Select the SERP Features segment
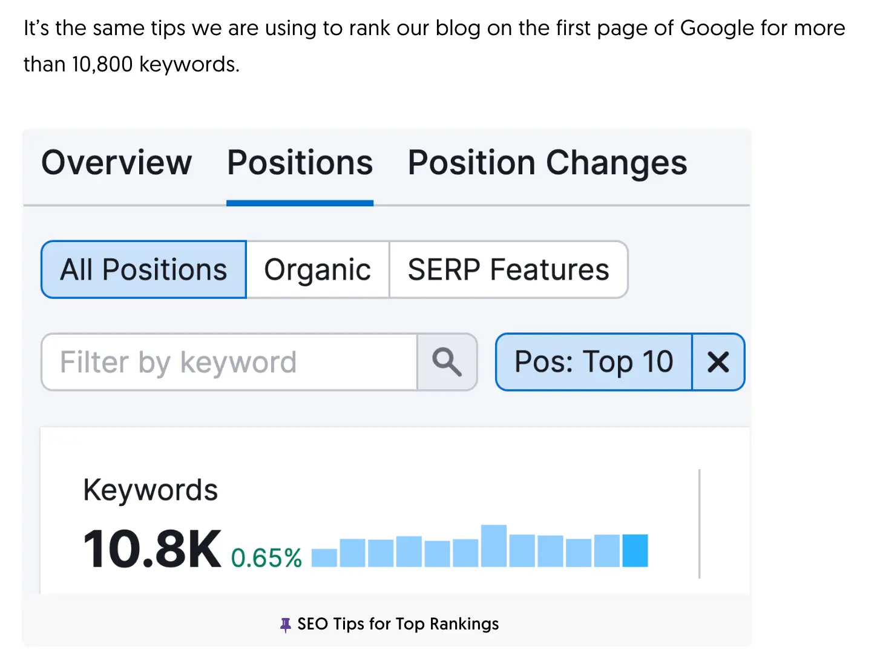The image size is (880, 667). coord(508,270)
